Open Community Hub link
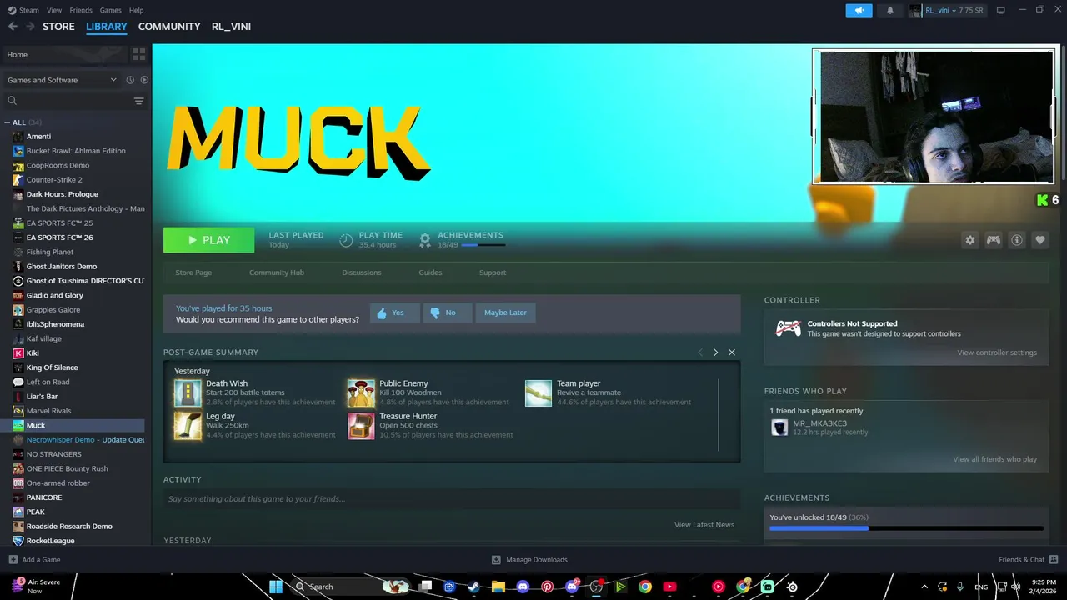 [277, 272]
